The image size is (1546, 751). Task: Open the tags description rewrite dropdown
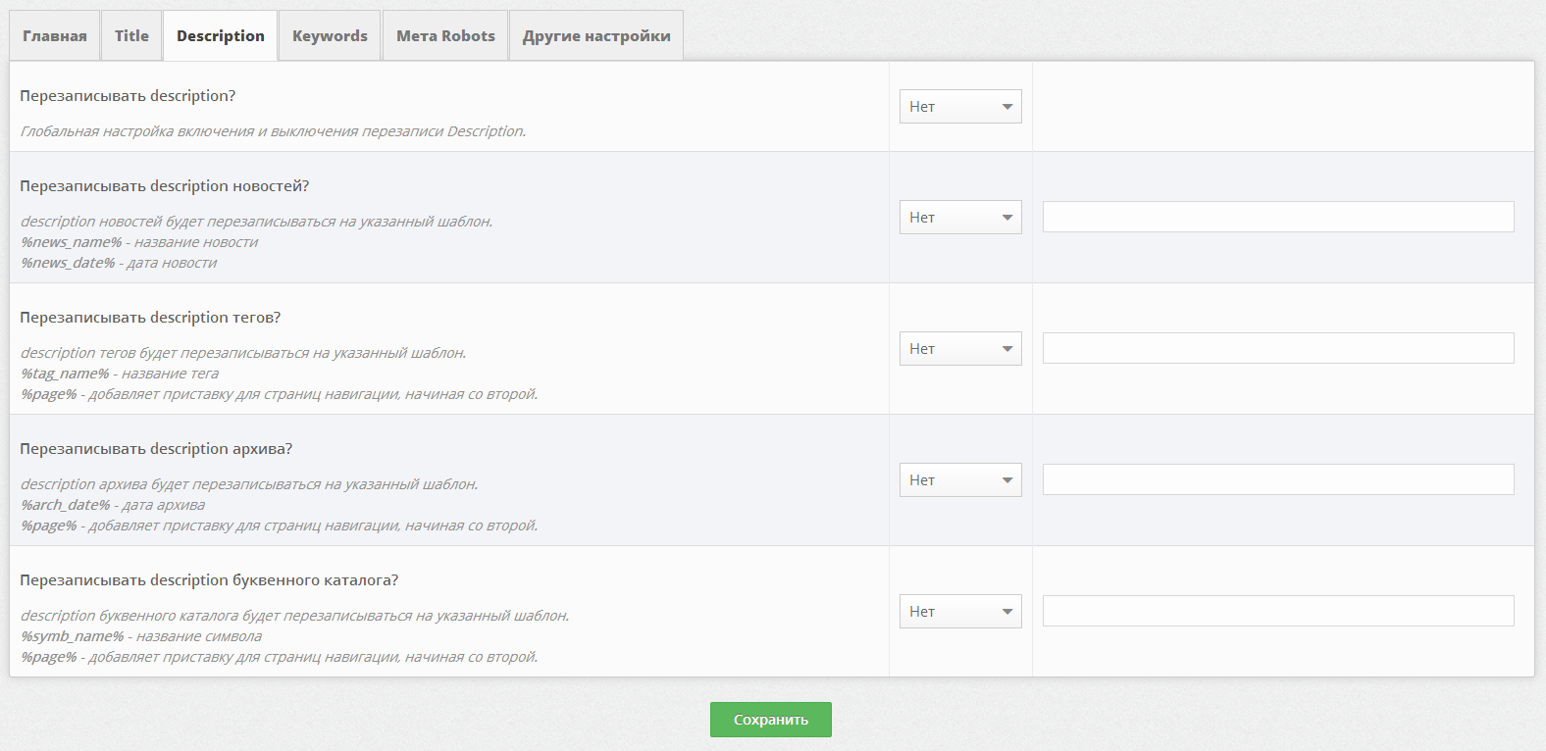click(x=960, y=349)
